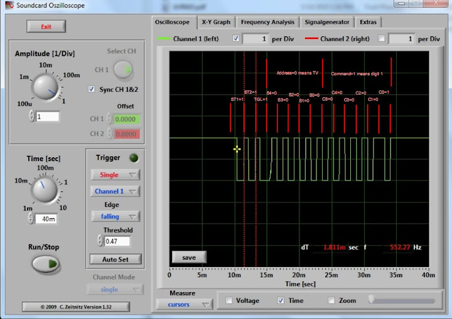Click the yellow cursor marker on waveform
This screenshot has width=452, height=319.
click(237, 149)
